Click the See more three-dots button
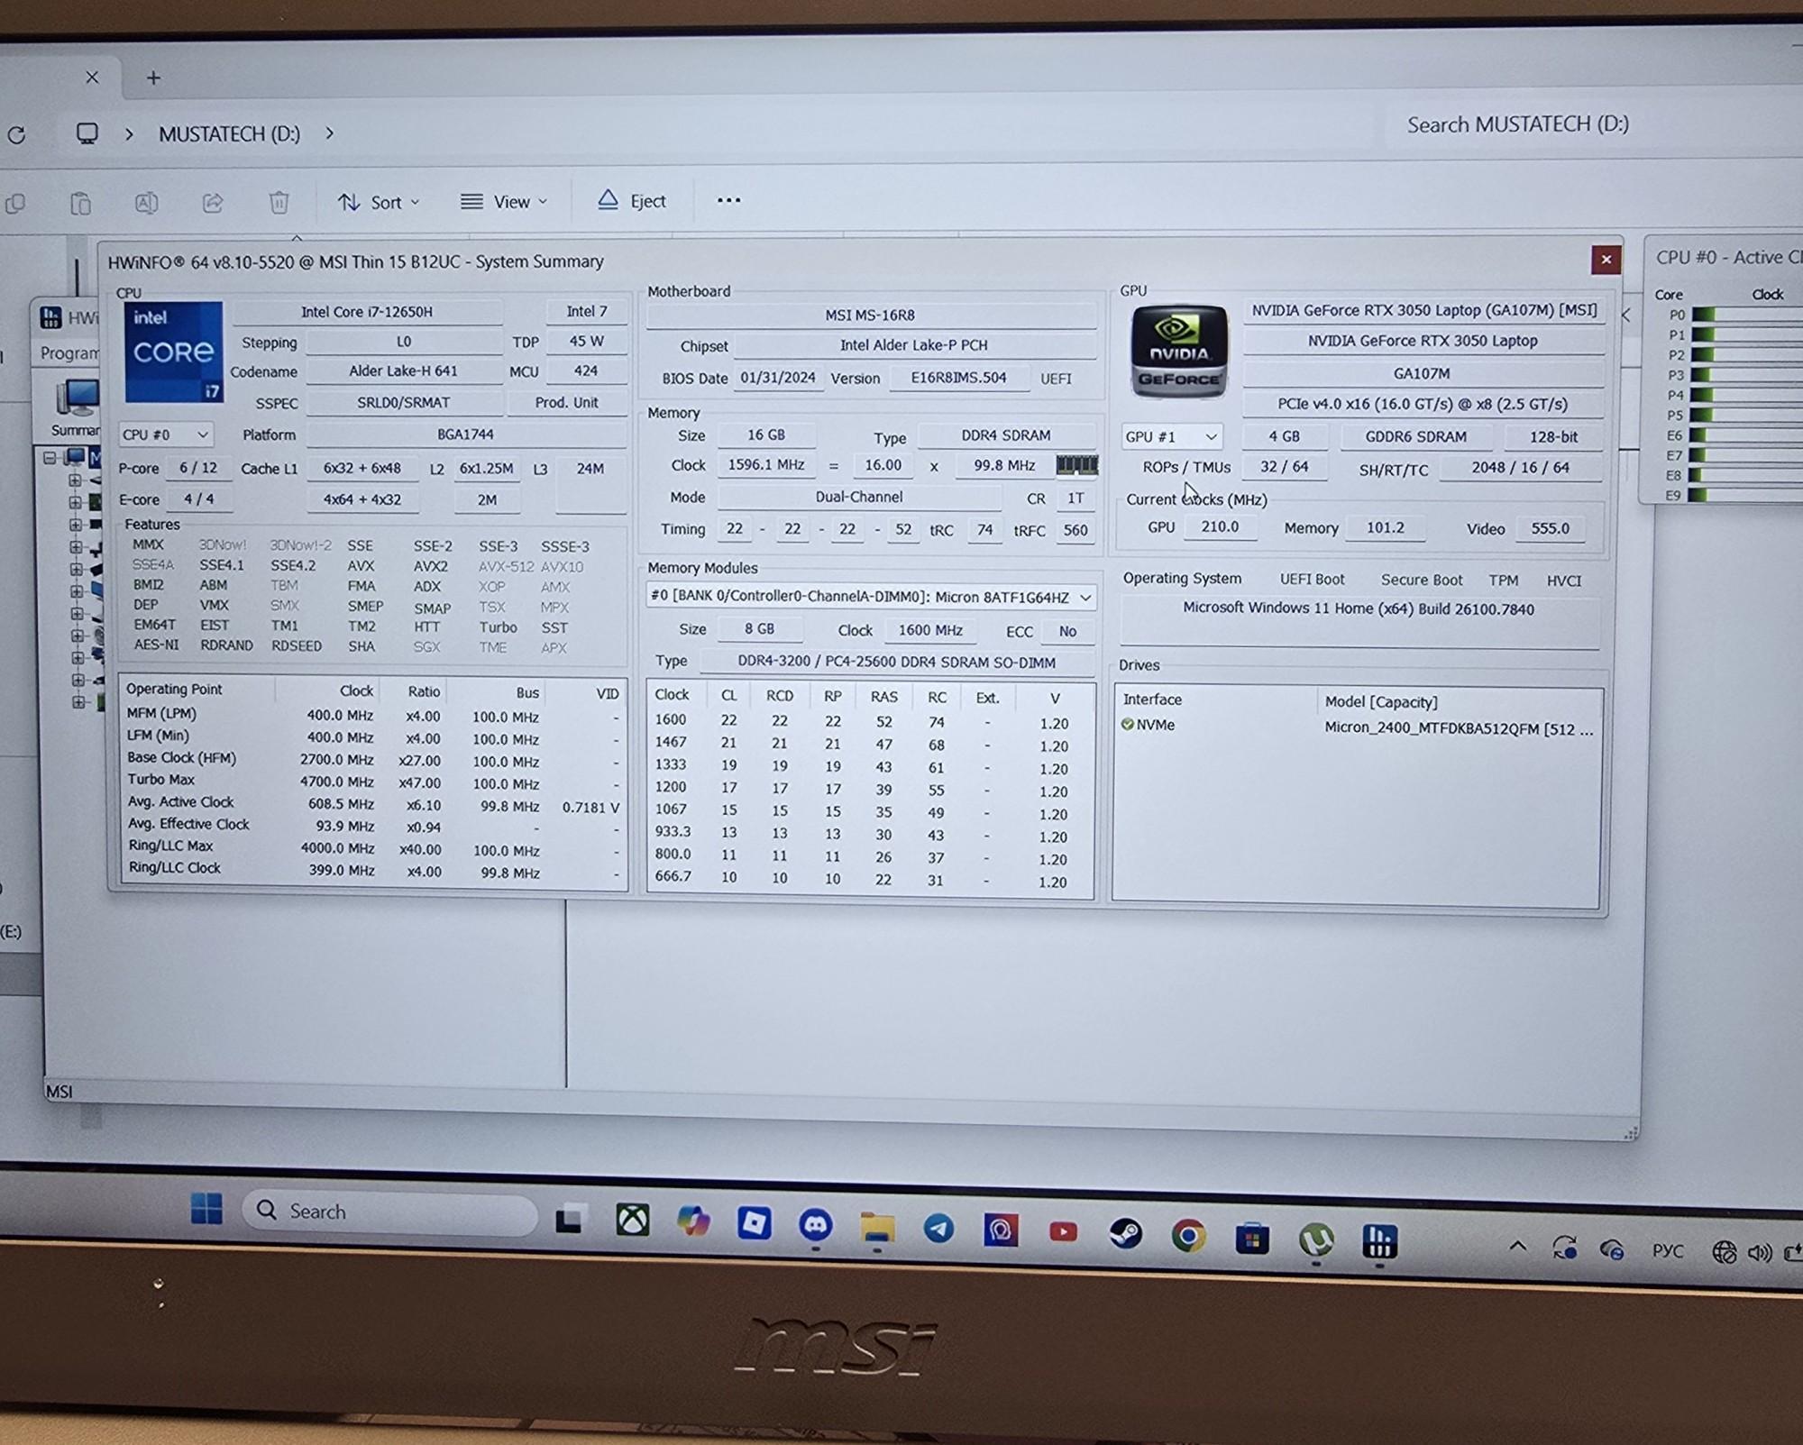1803x1445 pixels. click(728, 200)
